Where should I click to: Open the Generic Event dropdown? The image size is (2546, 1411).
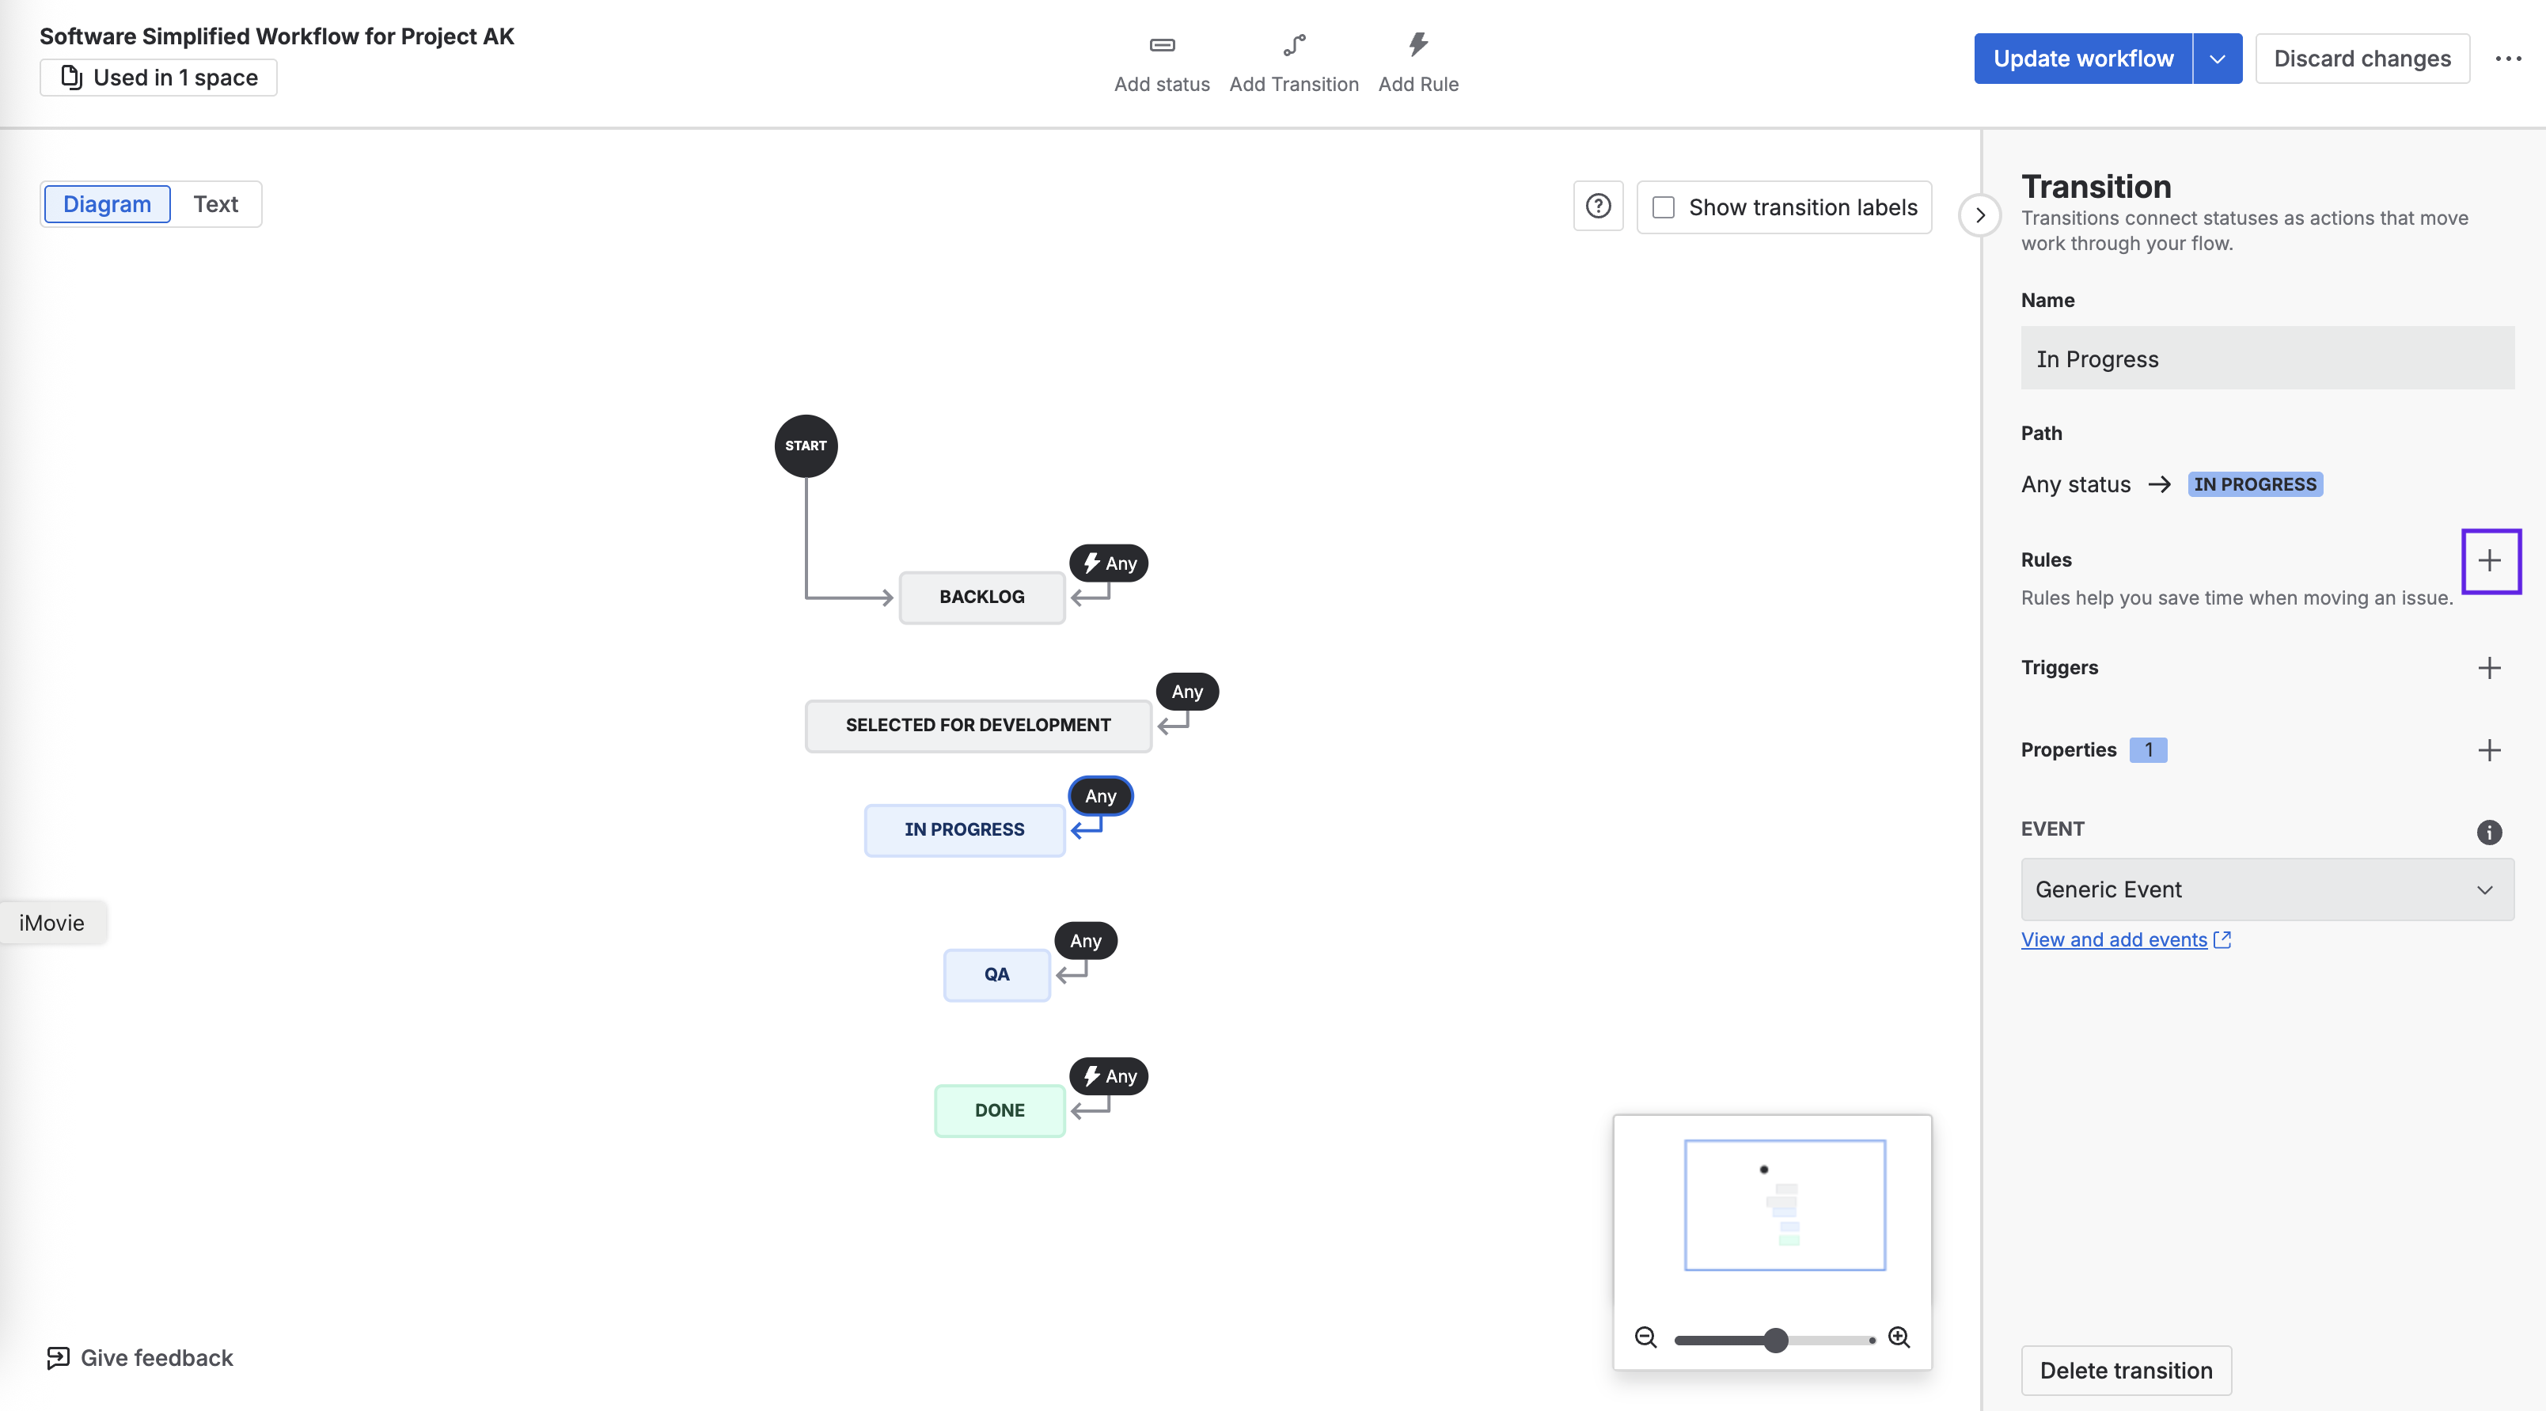(2267, 889)
